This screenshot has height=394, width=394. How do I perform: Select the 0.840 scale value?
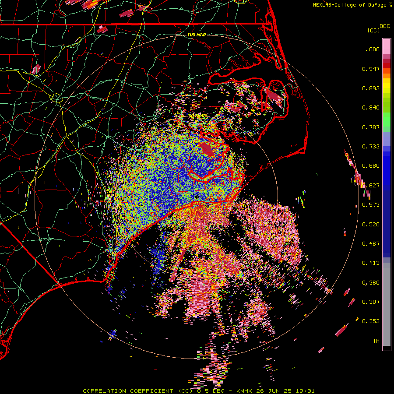pos(371,108)
